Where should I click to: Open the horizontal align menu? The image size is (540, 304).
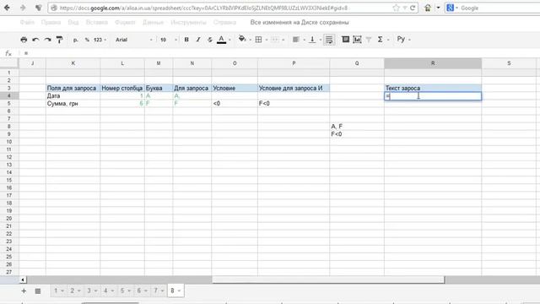click(x=298, y=40)
